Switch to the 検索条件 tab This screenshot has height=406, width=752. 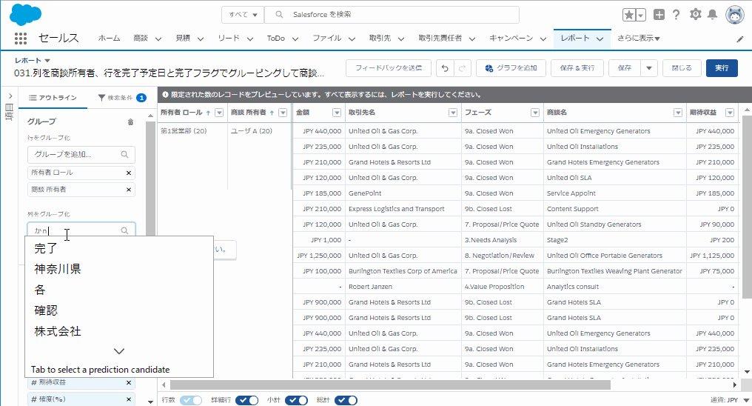click(x=122, y=98)
